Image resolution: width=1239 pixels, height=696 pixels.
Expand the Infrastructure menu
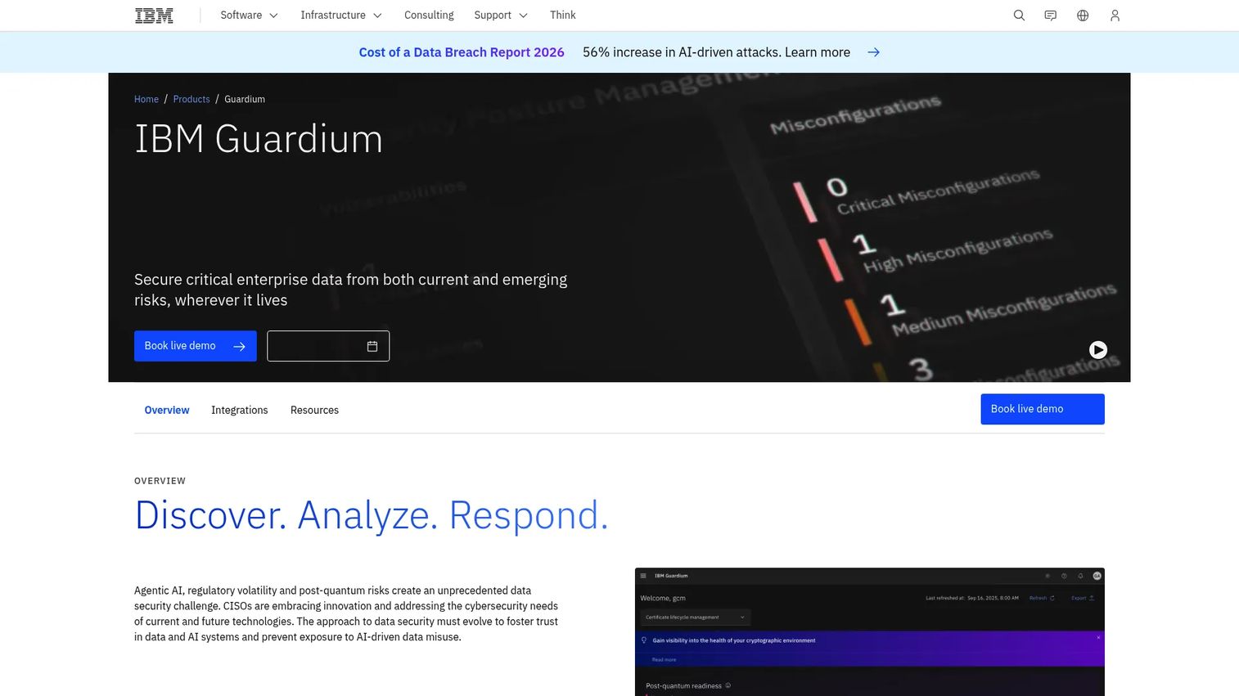pyautogui.click(x=341, y=16)
